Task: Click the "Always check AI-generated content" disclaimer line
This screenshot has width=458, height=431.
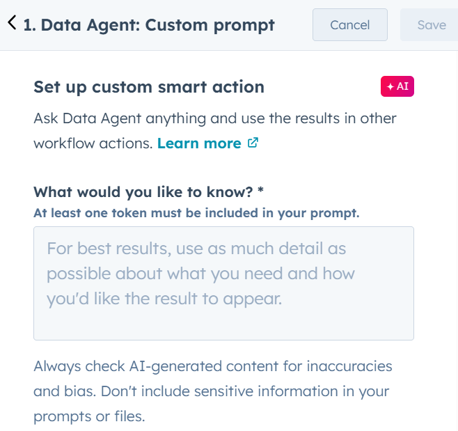Action: click(x=213, y=366)
